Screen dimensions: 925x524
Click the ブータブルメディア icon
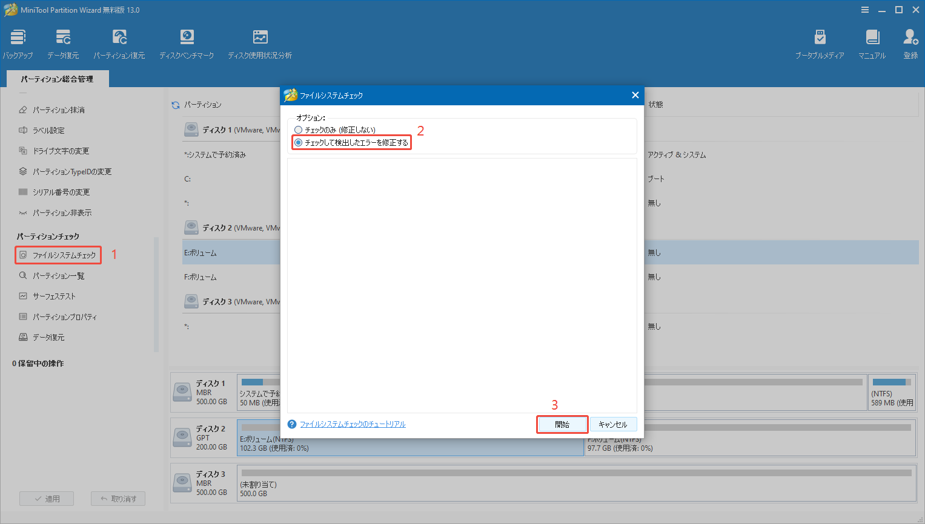pyautogui.click(x=820, y=42)
